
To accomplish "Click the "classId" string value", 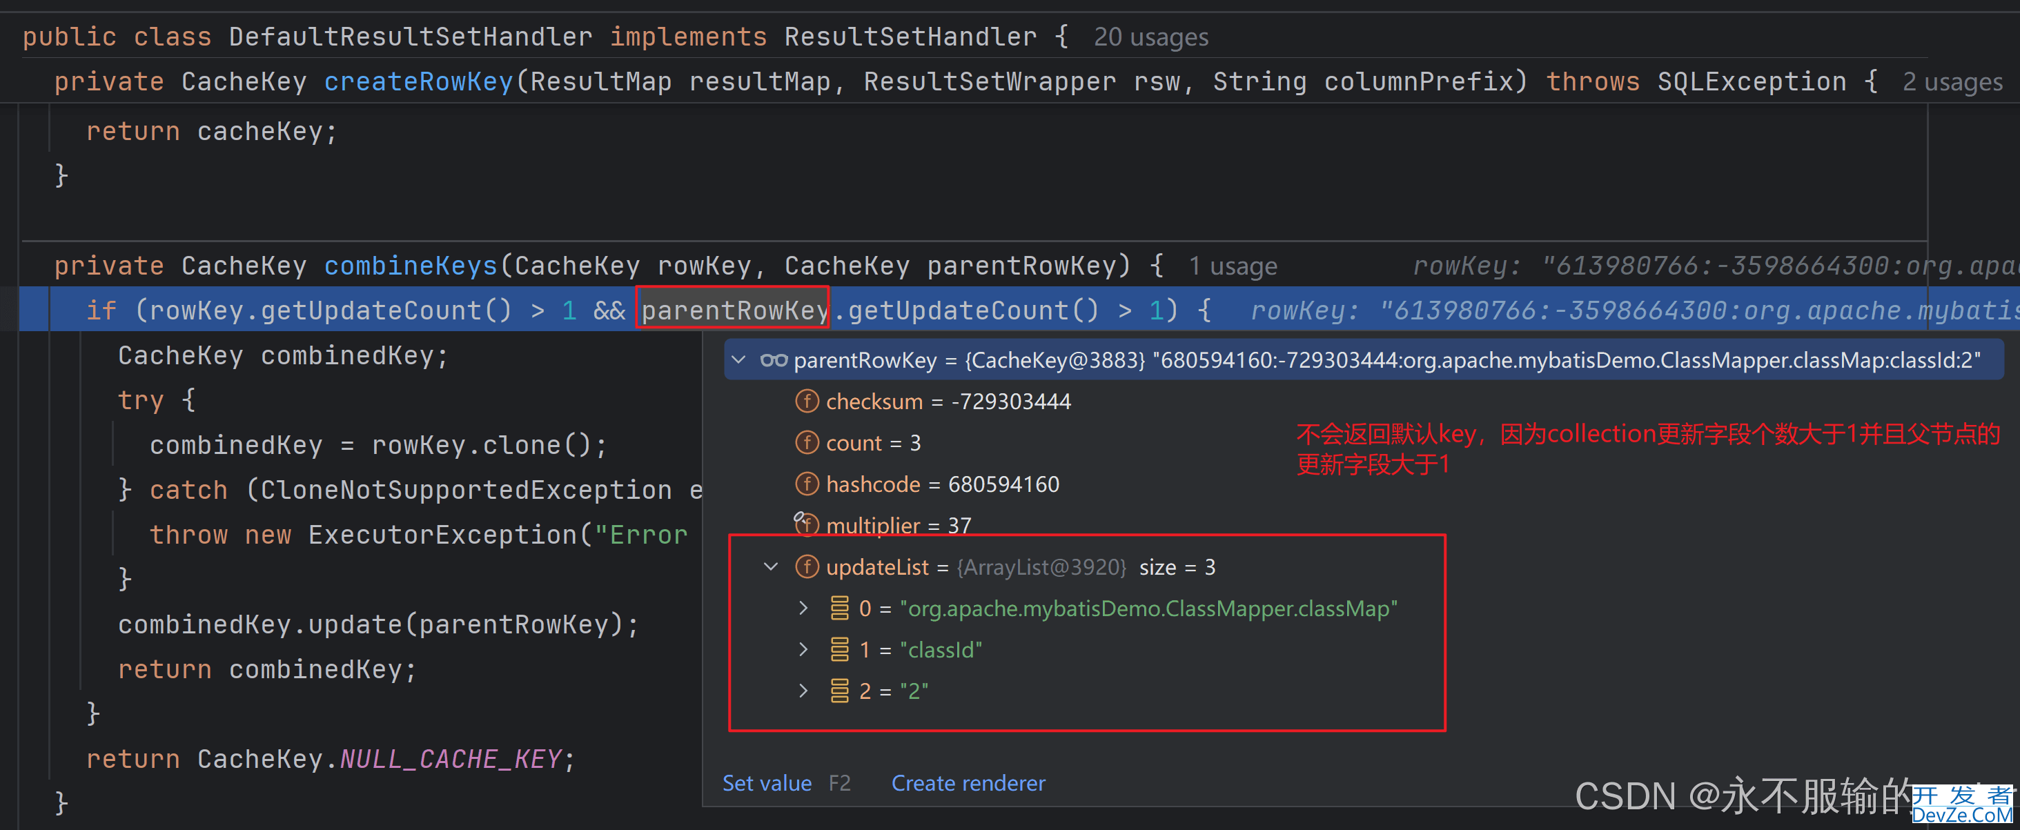I will click(x=940, y=649).
